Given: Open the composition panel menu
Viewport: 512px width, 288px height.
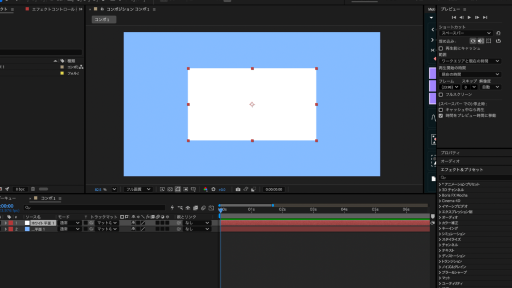Looking at the screenshot, I should pos(154,9).
